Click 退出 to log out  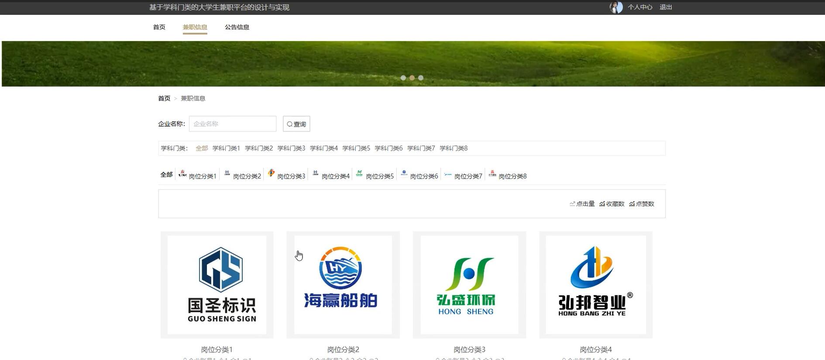666,7
